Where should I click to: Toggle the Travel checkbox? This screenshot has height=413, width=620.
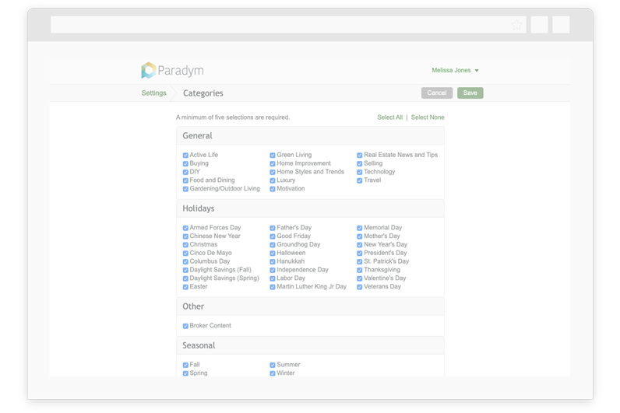coord(359,180)
